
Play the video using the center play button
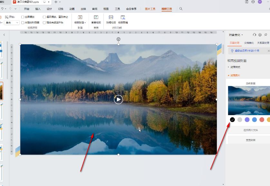tap(118, 99)
